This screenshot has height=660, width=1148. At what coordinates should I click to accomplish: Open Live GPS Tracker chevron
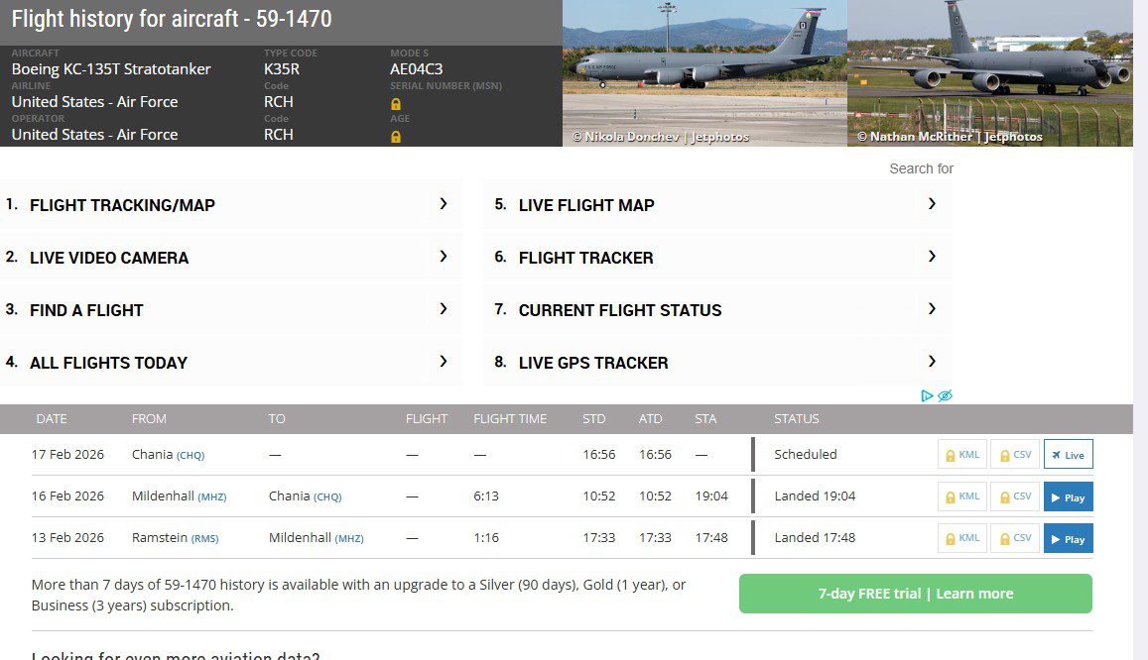point(932,362)
